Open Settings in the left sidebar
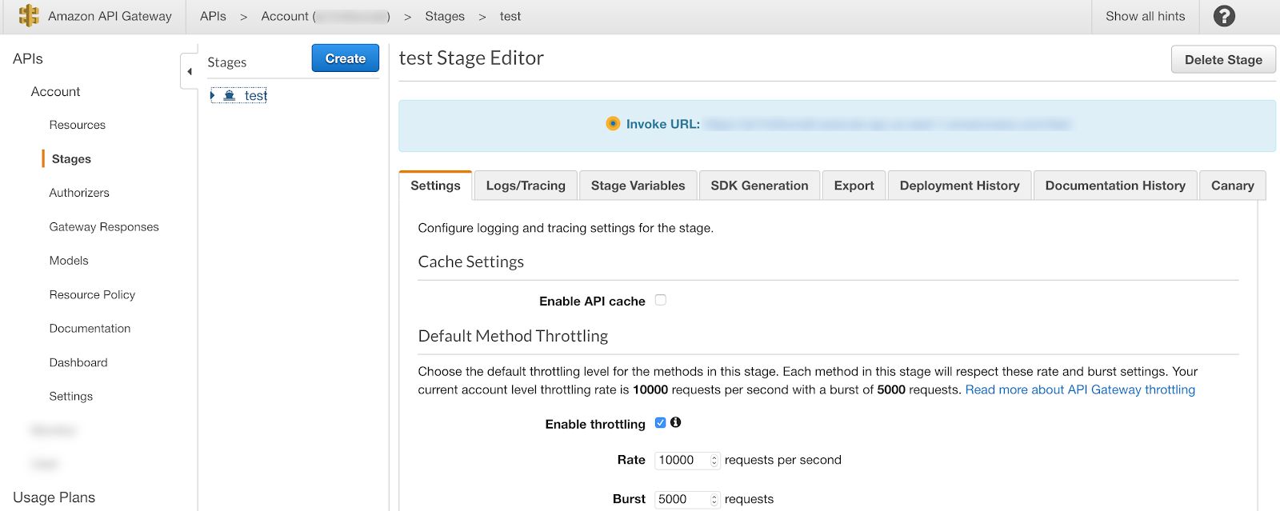This screenshot has width=1280, height=511. (71, 397)
